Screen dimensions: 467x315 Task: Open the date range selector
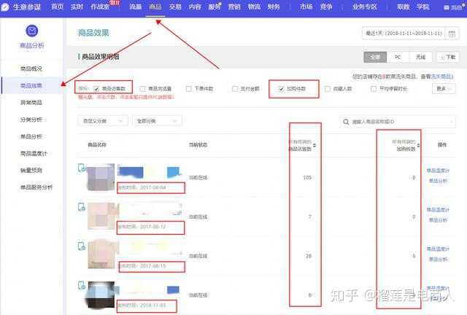point(410,34)
